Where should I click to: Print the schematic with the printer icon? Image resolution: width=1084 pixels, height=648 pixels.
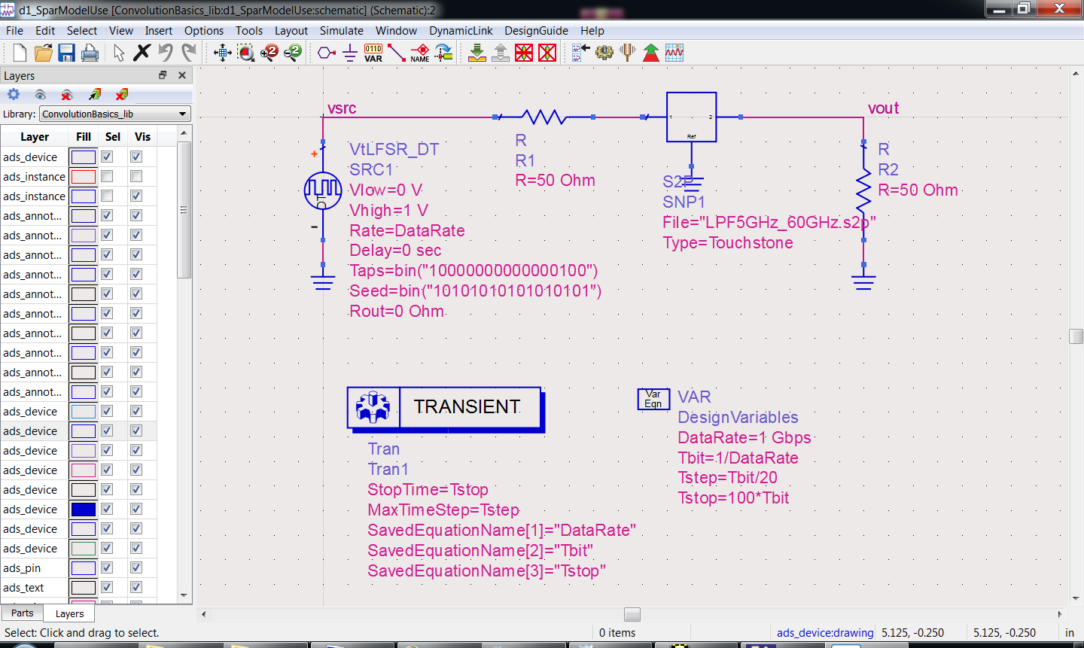[x=90, y=53]
